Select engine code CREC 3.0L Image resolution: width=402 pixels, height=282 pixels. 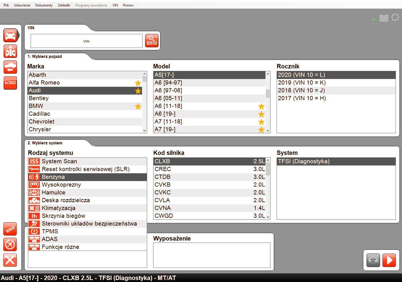(x=209, y=169)
